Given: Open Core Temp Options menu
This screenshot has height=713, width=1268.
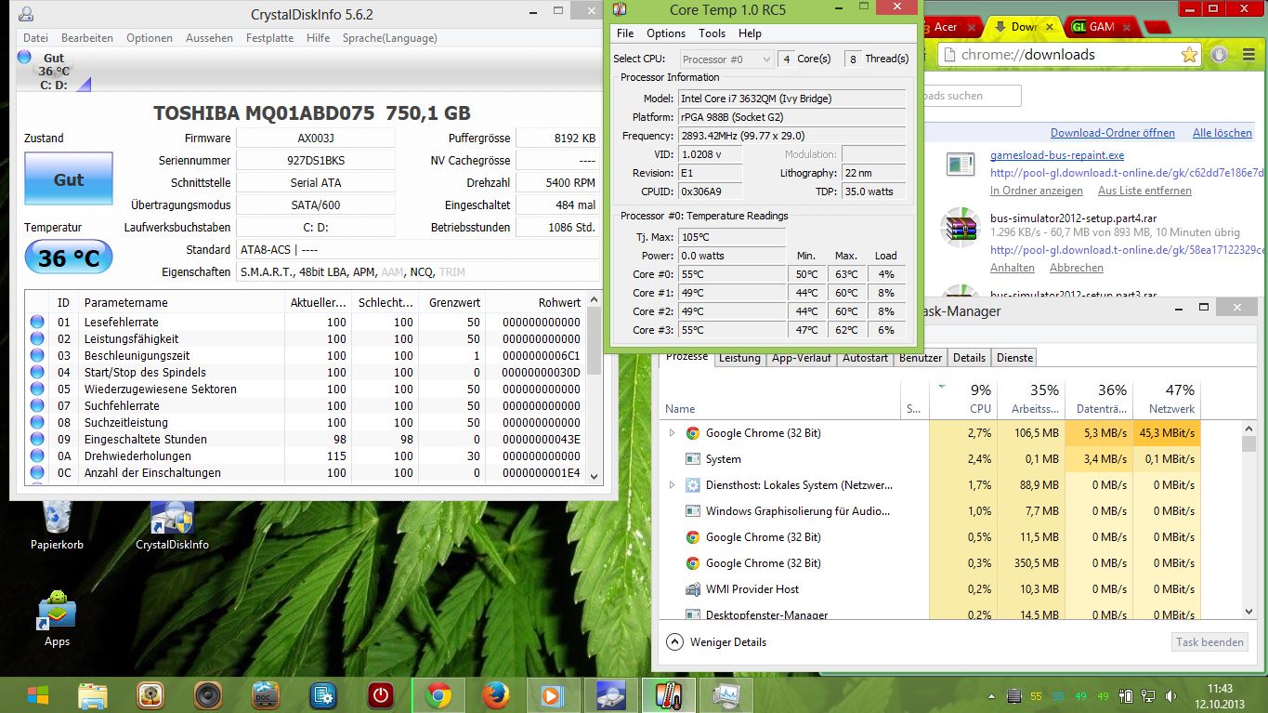Looking at the screenshot, I should [x=666, y=33].
